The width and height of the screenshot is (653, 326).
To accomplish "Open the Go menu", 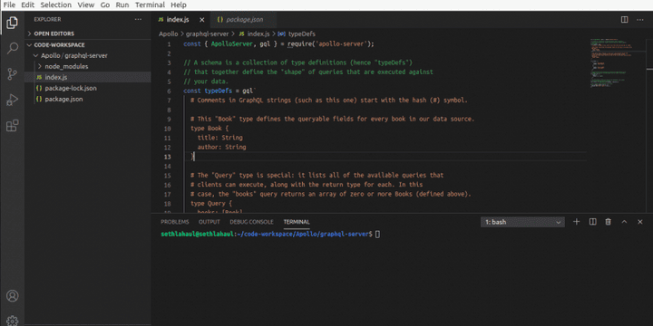I will [105, 5].
